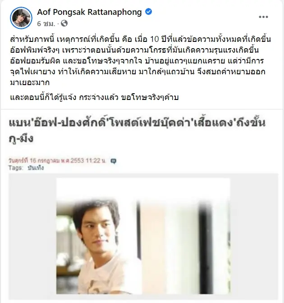This screenshot has height=303, width=284.
Task: Click the closing paragraph และตอนนี้ก็ได้รู้แจ้ง
Action: click(94, 98)
